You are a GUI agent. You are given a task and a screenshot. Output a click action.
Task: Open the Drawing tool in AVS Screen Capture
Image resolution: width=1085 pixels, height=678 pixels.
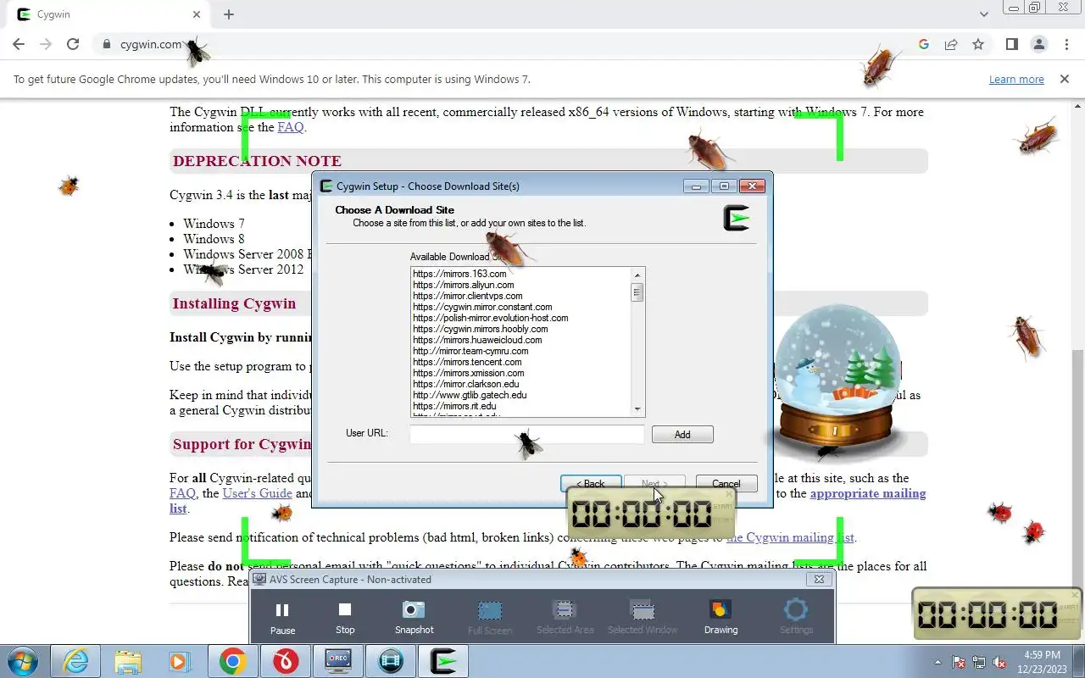point(721,618)
